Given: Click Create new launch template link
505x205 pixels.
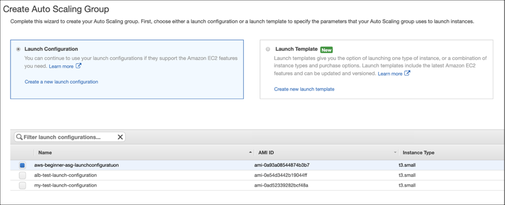Looking at the screenshot, I should (304, 89).
